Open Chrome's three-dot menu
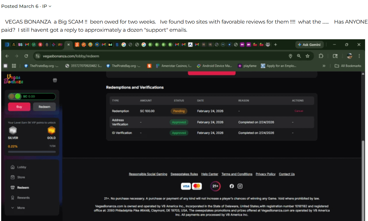Viewport: 368px width, 221px height. [359, 56]
